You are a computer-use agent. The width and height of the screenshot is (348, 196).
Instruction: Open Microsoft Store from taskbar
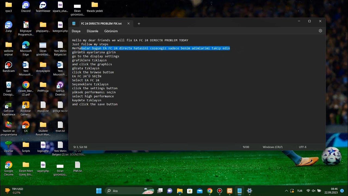[189, 191]
